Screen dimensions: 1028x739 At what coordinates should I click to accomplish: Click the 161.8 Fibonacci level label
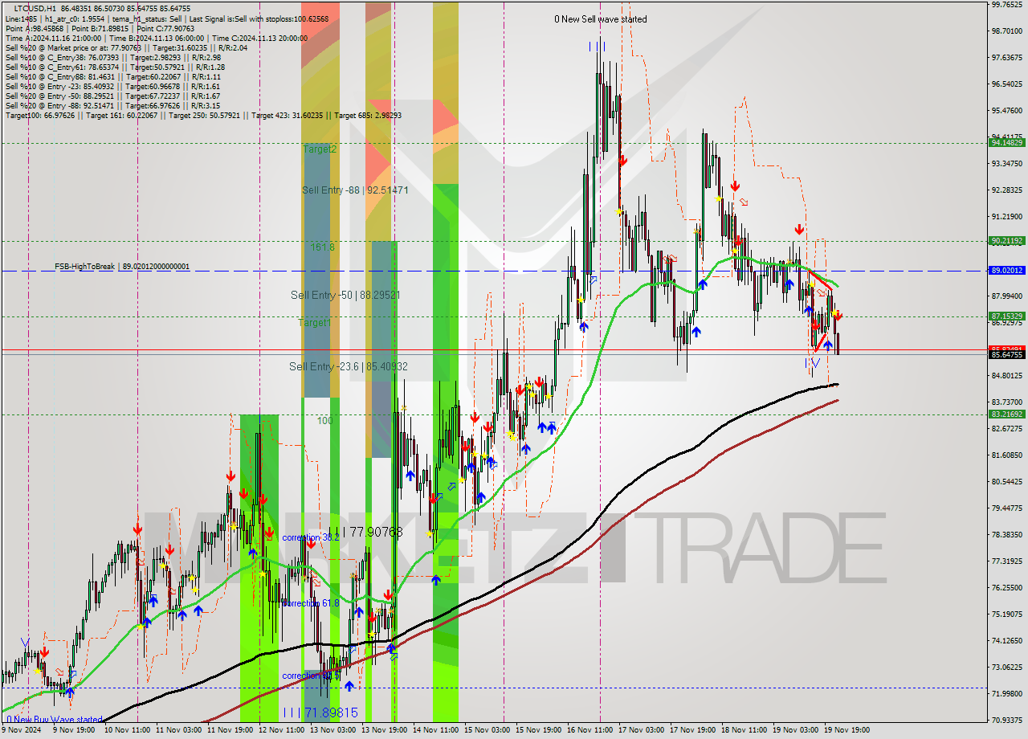(x=323, y=247)
